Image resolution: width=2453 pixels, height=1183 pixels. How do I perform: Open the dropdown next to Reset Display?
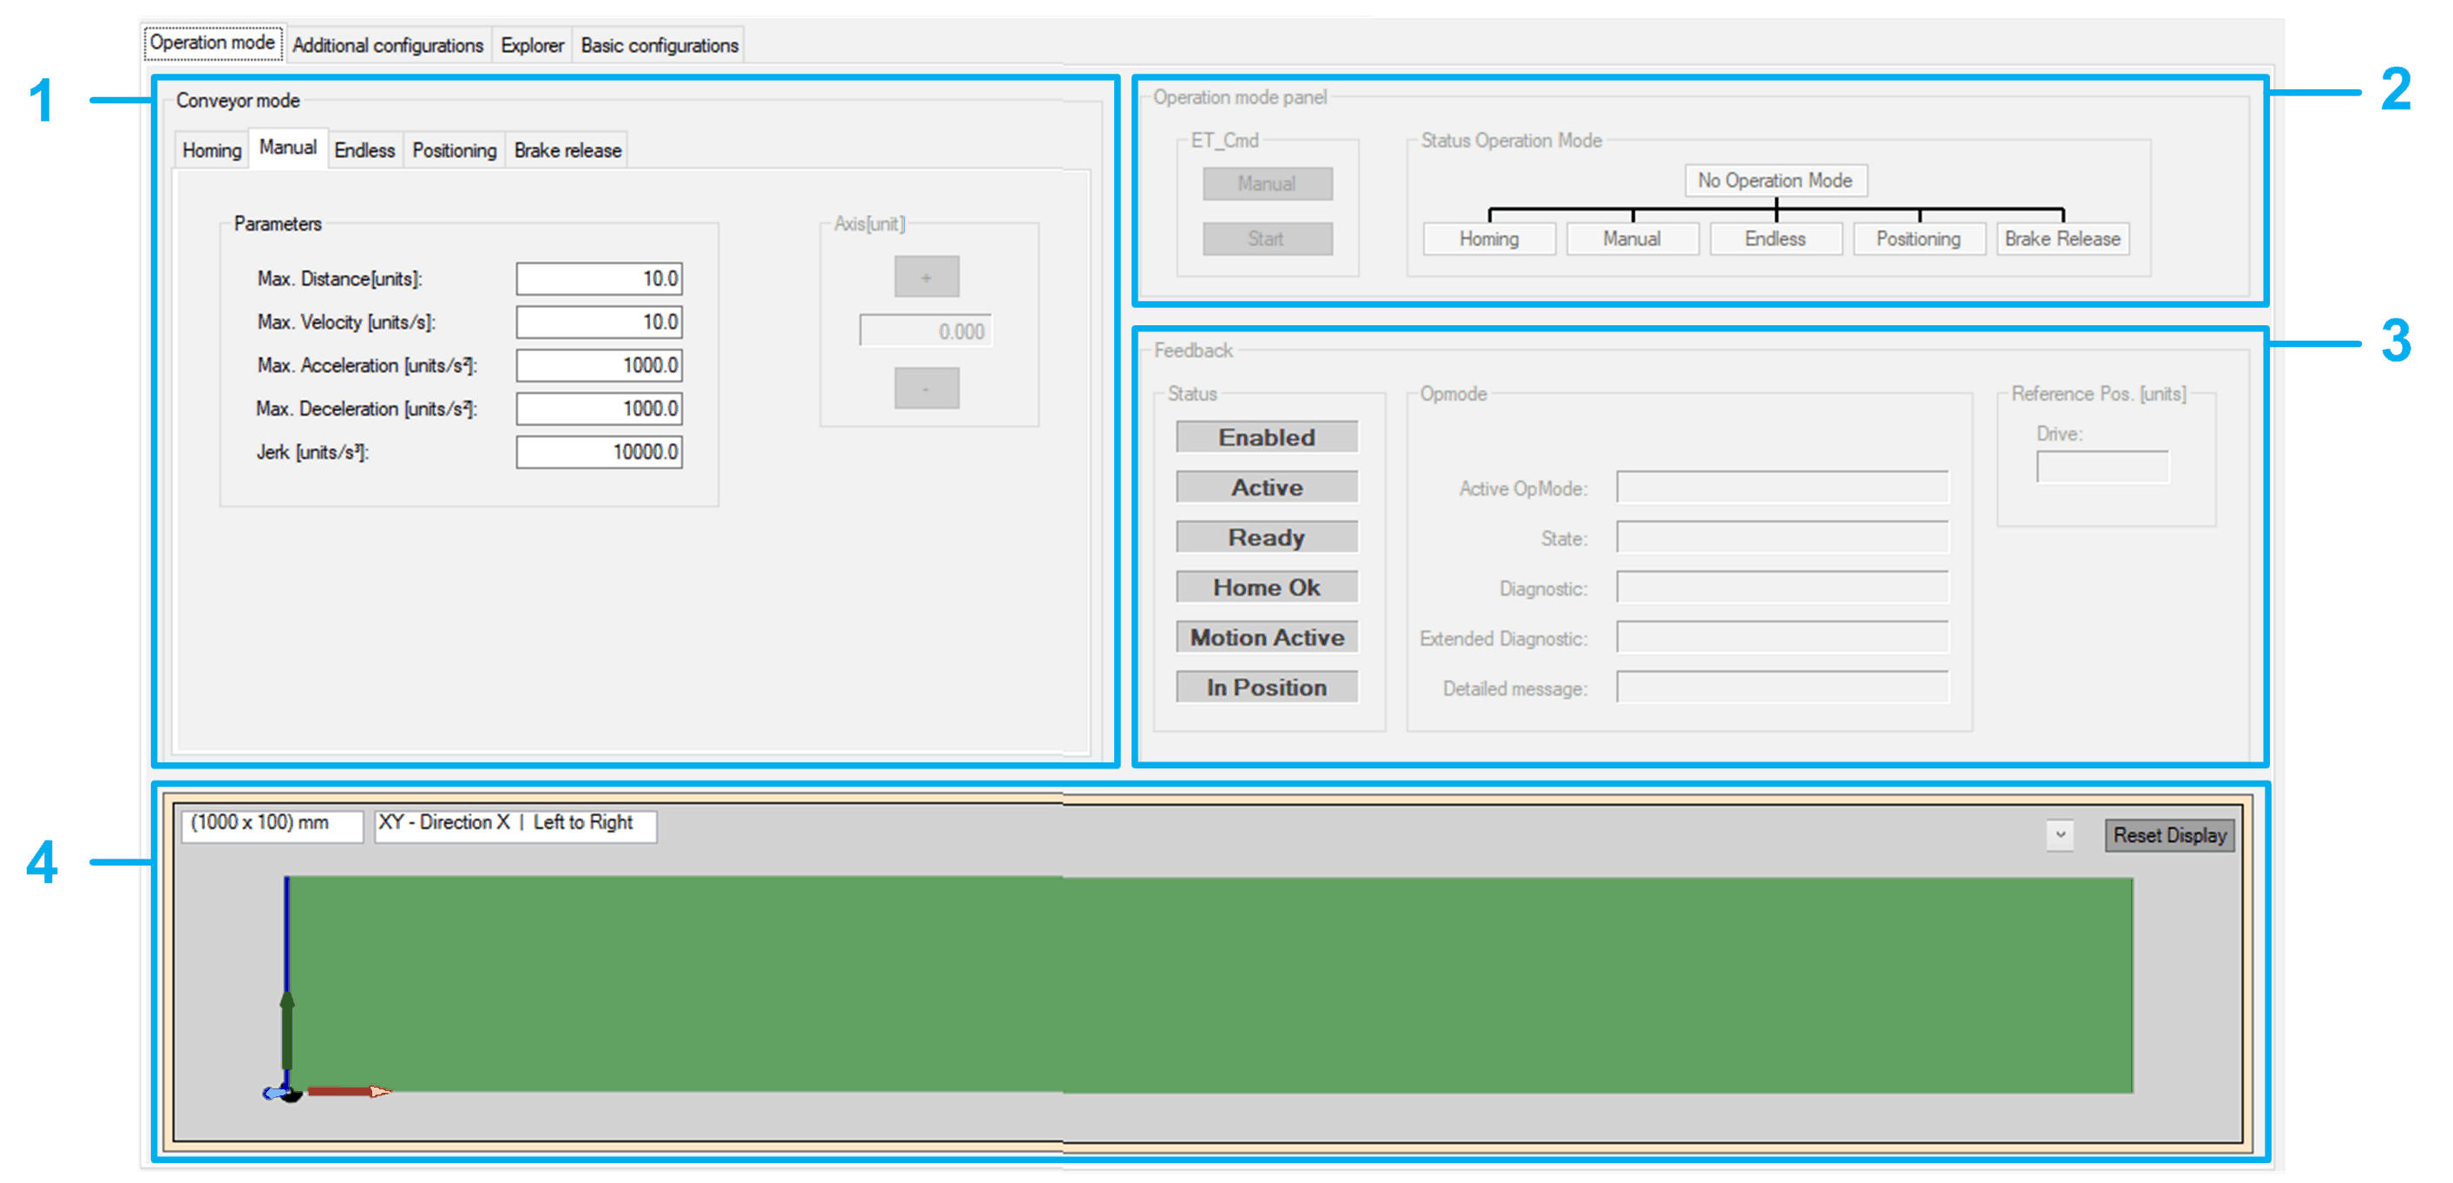2059,834
